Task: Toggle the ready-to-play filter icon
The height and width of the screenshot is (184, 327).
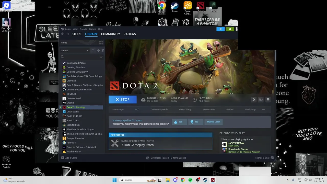Action: coord(103,50)
